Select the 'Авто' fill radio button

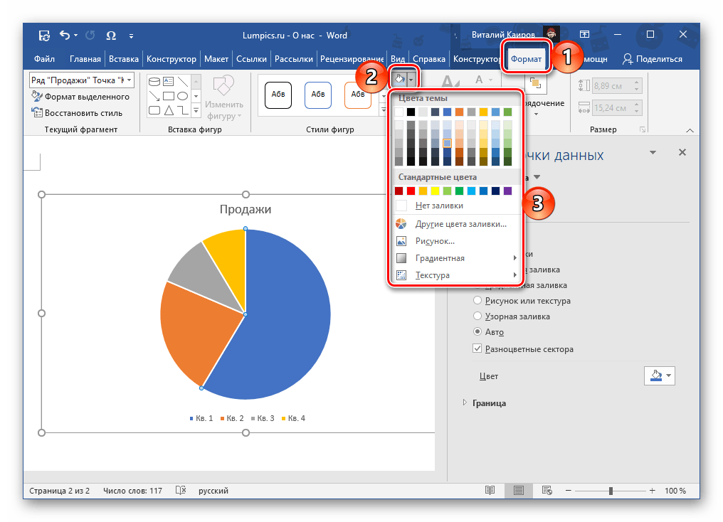477,331
